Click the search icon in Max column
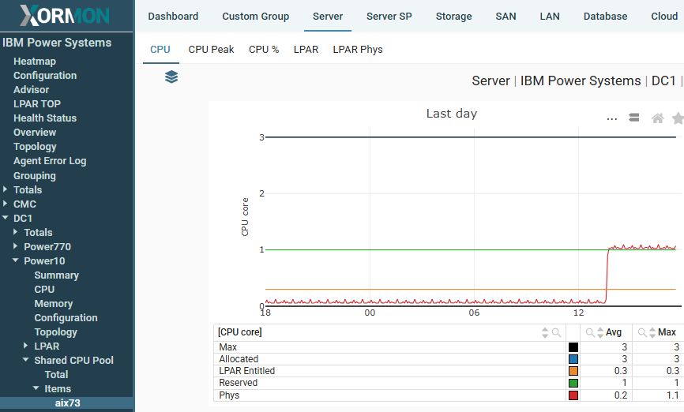This screenshot has height=412, width=684. [x=643, y=333]
